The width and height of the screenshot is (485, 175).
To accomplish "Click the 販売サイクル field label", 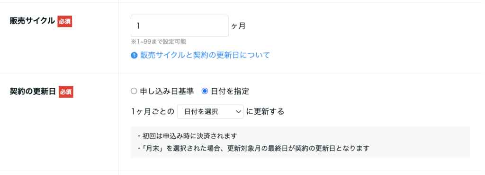I will 32,22.
